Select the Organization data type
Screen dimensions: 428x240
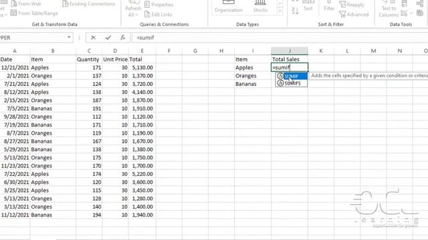point(229,7)
